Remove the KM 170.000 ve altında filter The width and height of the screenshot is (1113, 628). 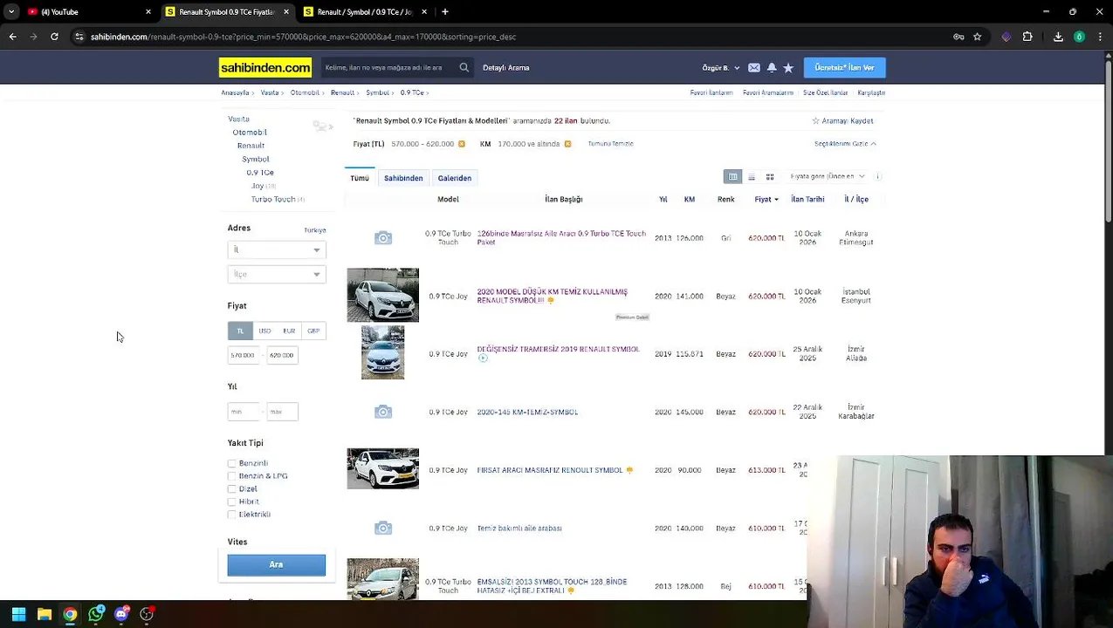click(567, 144)
